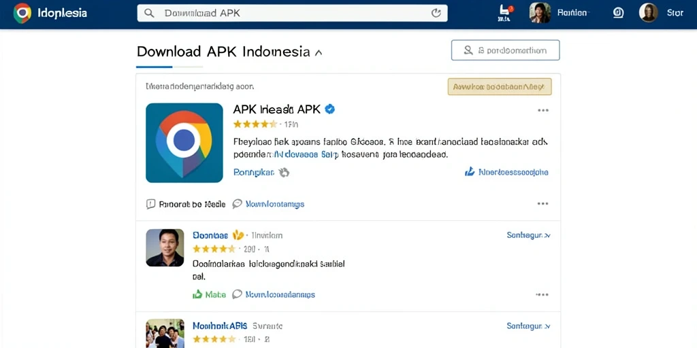The height and width of the screenshot is (348, 697).
Task: Open the three-dot menu in the app card's footer
Action: point(542,204)
